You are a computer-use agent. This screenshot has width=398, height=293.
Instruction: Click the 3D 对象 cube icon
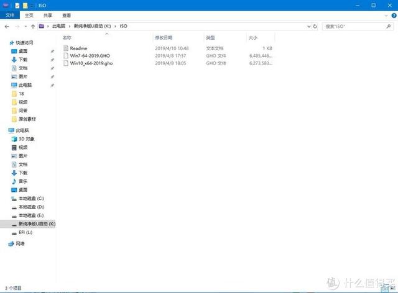coord(14,139)
